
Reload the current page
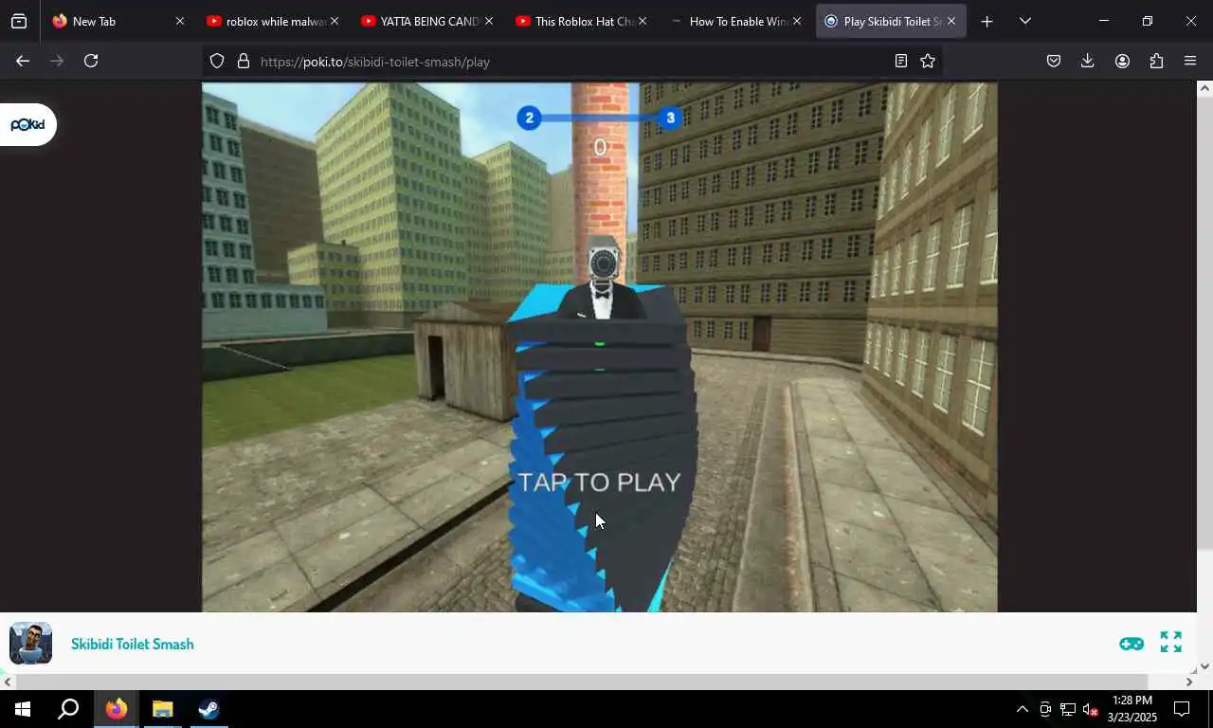[x=91, y=61]
